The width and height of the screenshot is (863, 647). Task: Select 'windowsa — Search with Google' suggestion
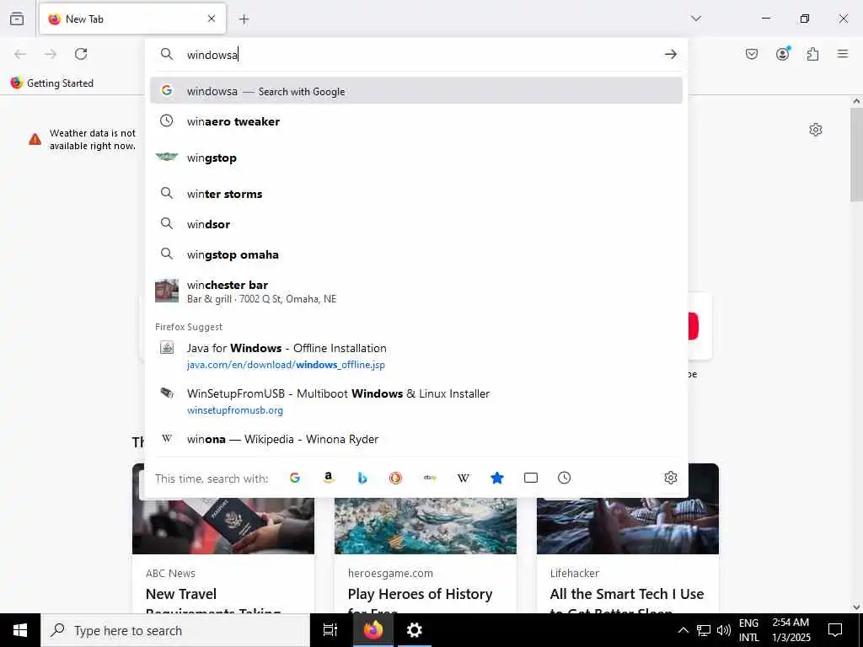coord(416,91)
